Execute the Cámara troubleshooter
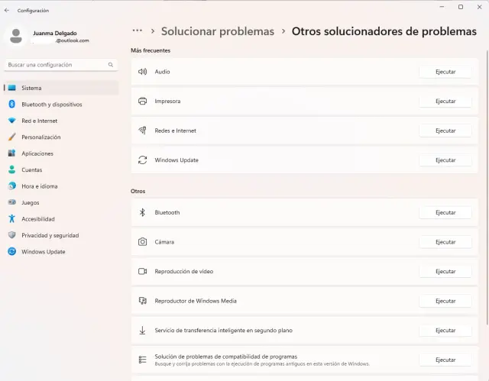 point(445,242)
